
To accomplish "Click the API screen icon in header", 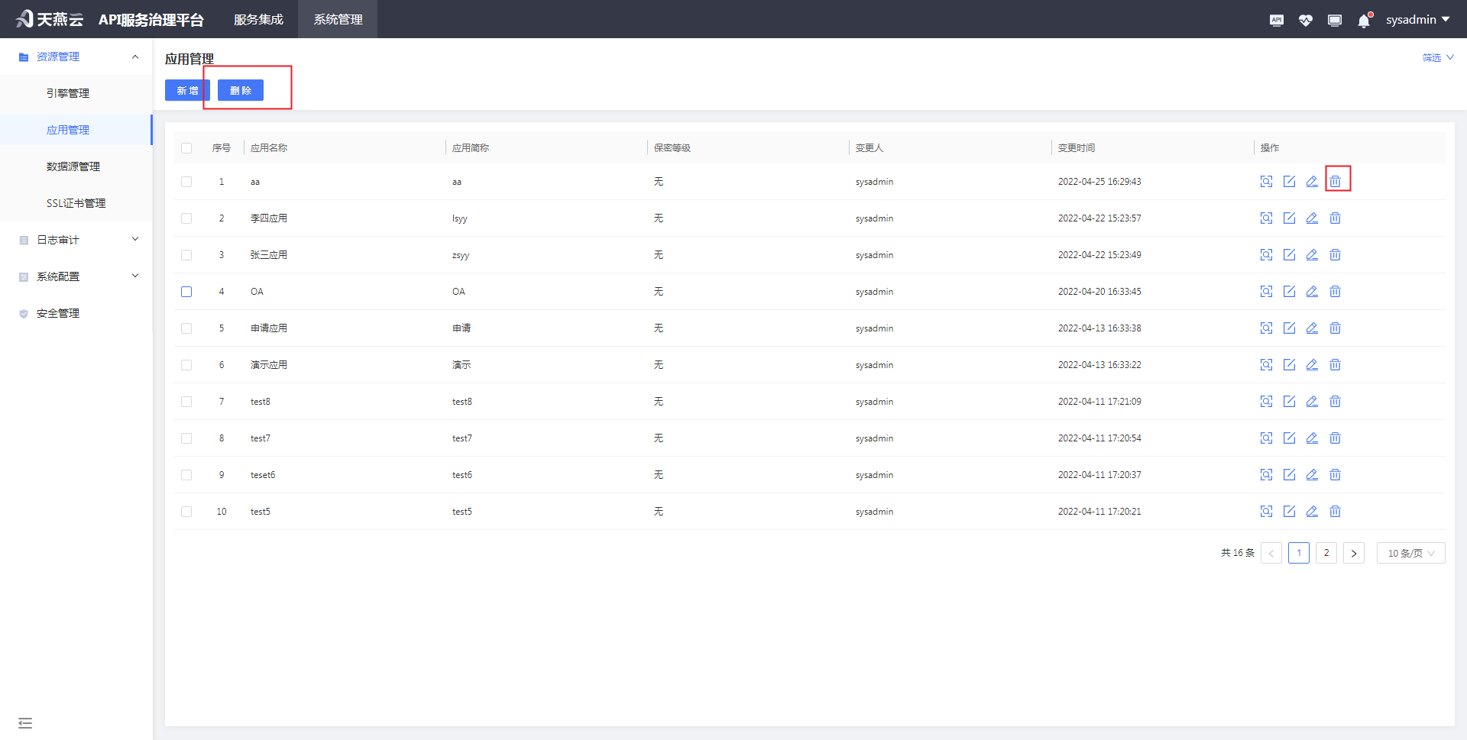I will click(x=1276, y=21).
